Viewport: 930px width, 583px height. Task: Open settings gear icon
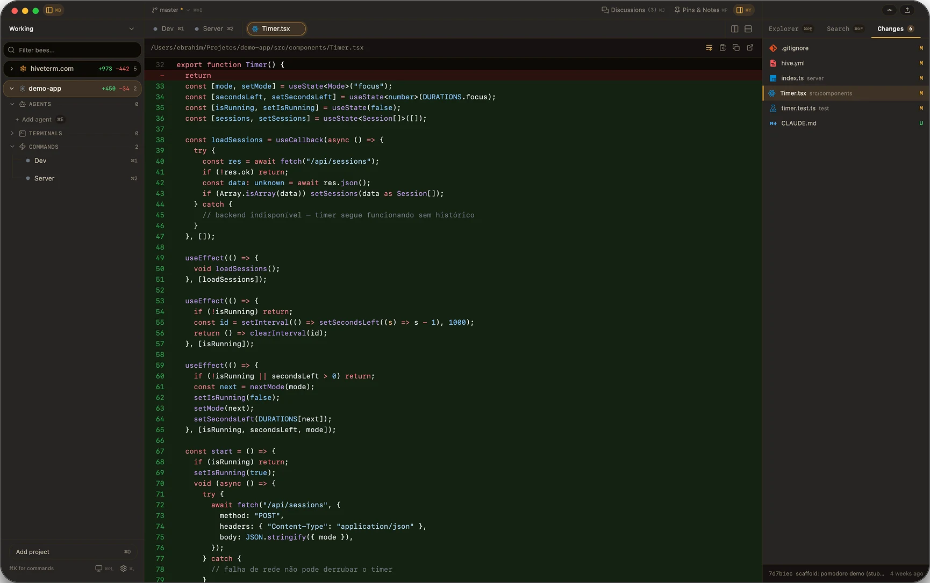tap(124, 569)
